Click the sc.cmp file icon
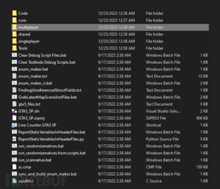Screen dimensions: 220x189 [14, 167]
